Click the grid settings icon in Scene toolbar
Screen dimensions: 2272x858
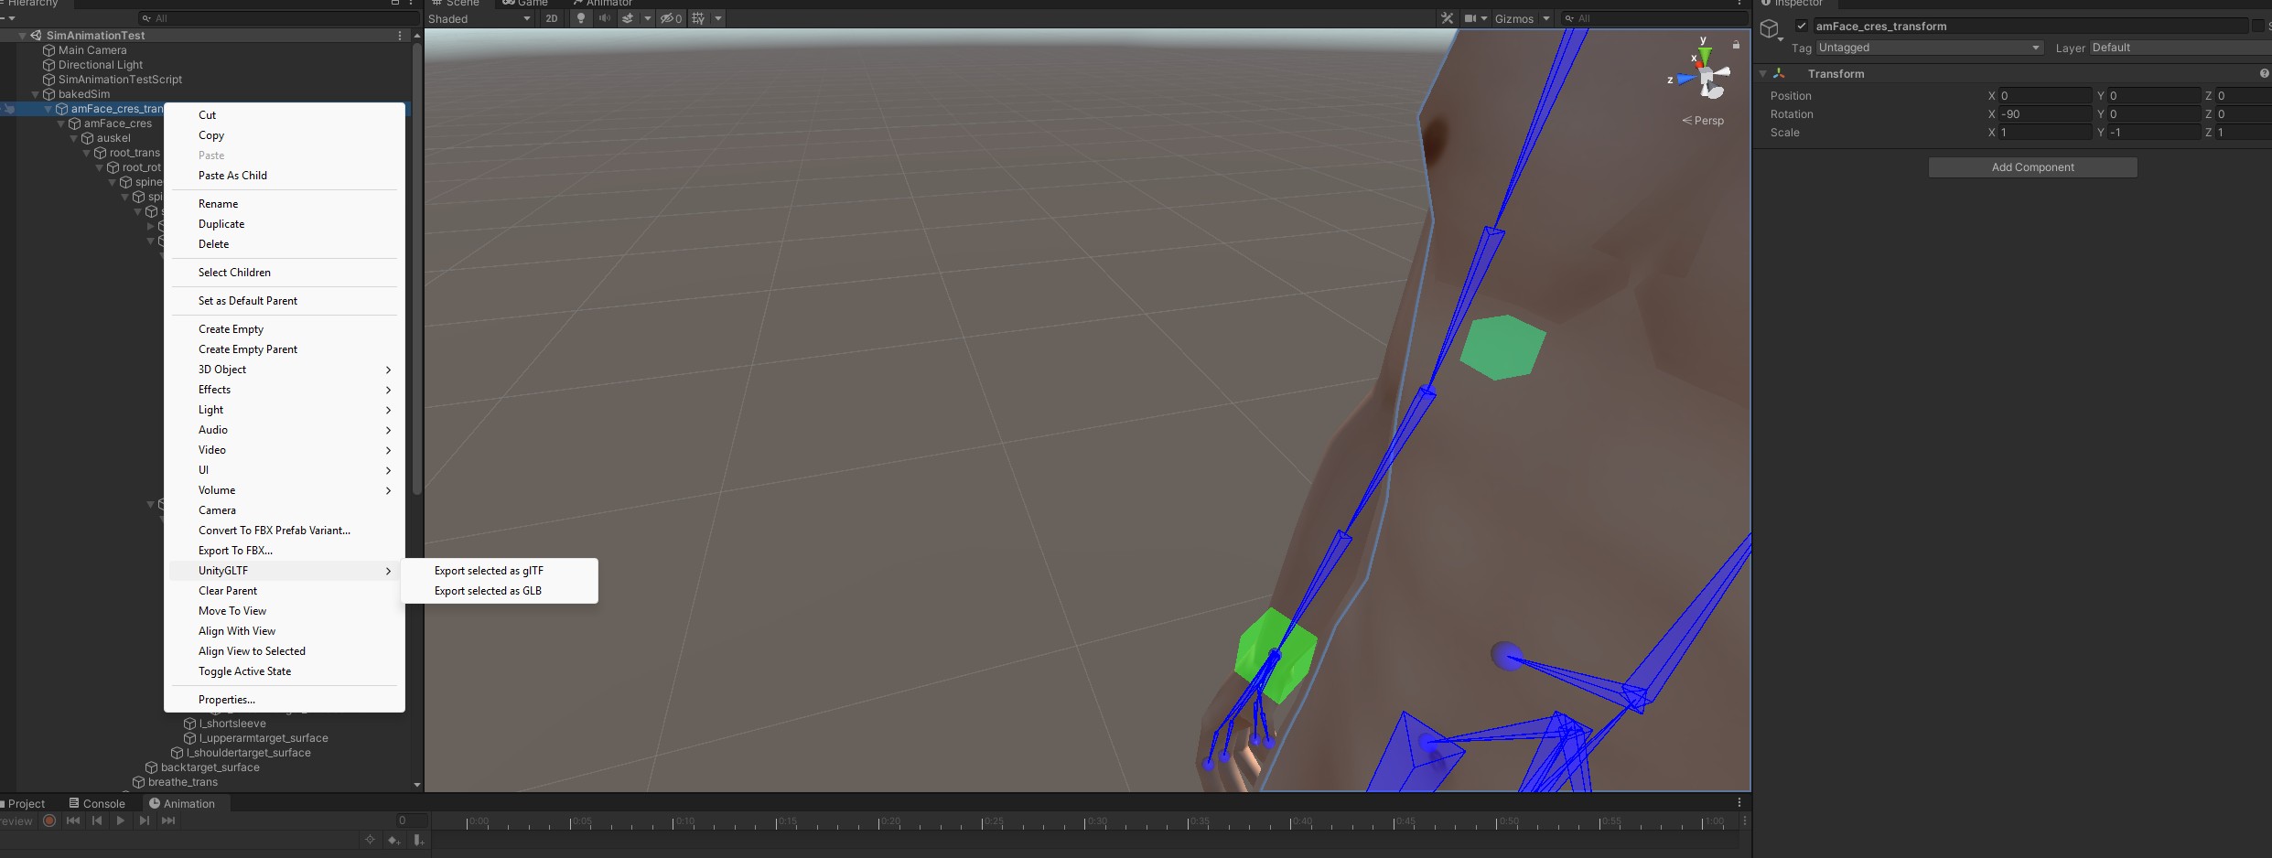[698, 18]
